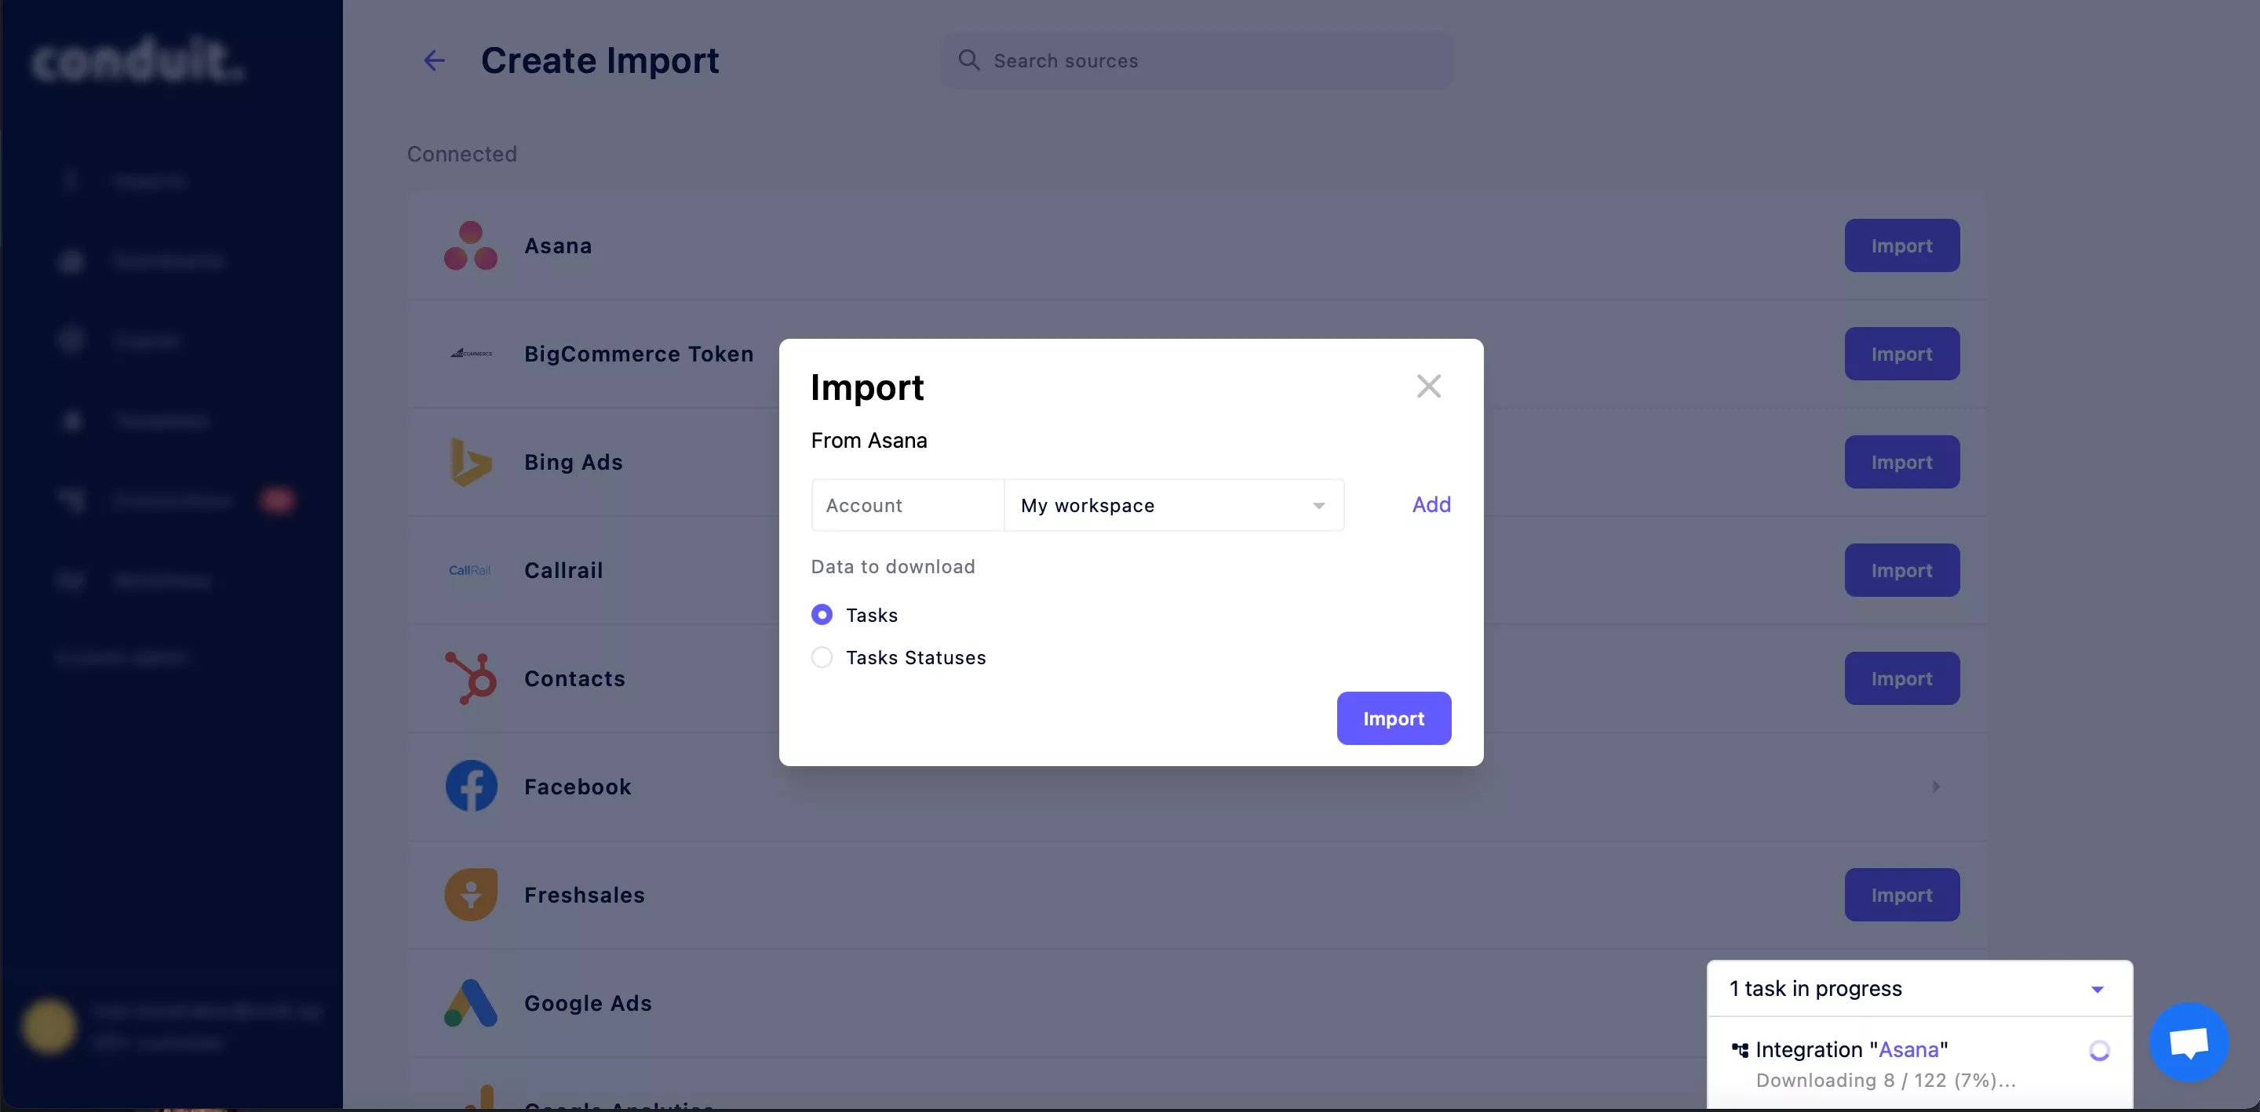Screen dimensions: 2260x1112
Task: Collapse the tasks in progress panel
Action: coord(2097,989)
